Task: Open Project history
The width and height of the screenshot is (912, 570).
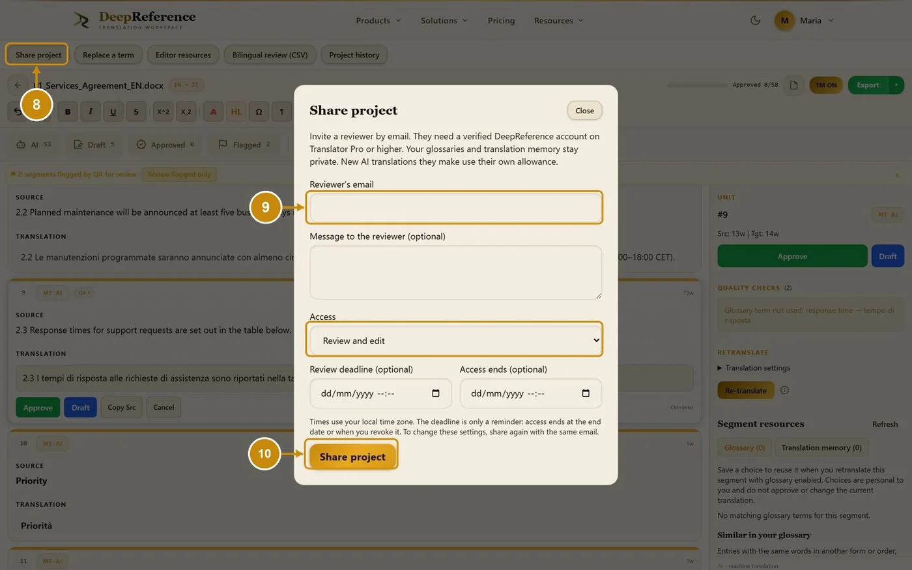Action: coord(354,55)
